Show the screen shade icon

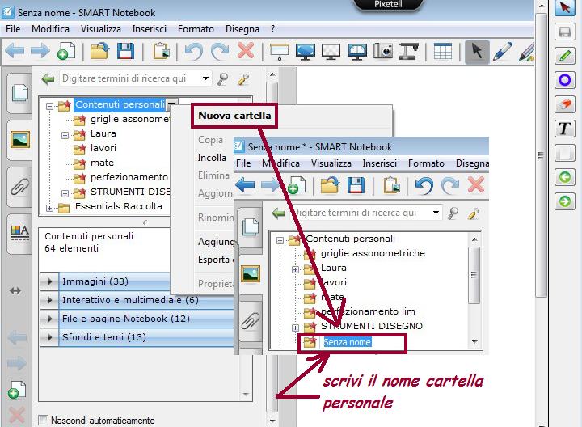coord(280,52)
